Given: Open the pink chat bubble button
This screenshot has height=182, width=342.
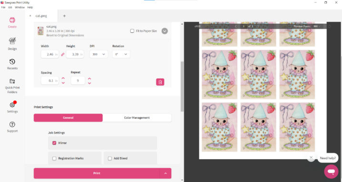Looking at the screenshot, I should (331, 172).
